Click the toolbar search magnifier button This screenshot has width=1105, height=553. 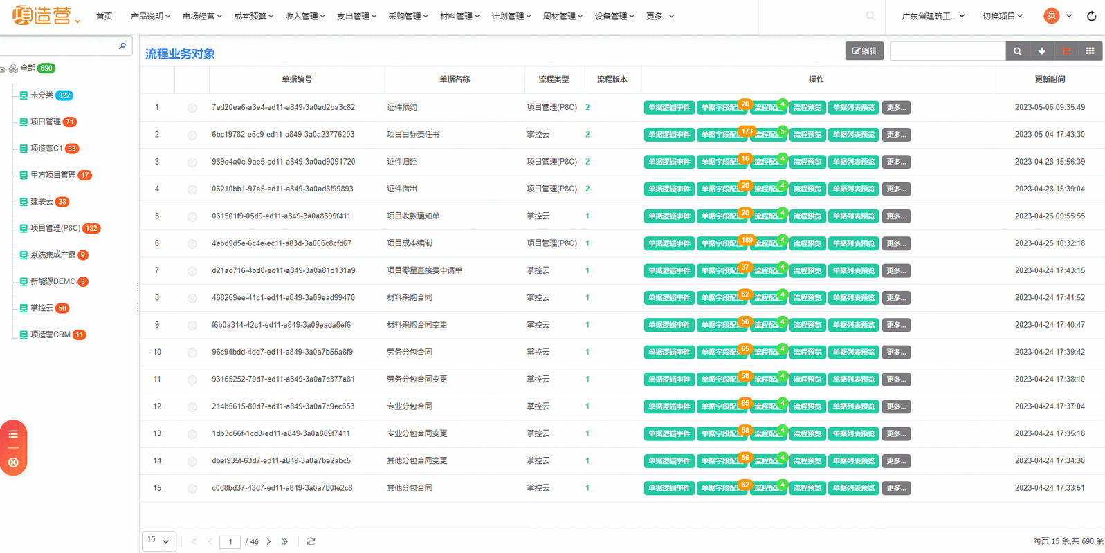[1017, 51]
